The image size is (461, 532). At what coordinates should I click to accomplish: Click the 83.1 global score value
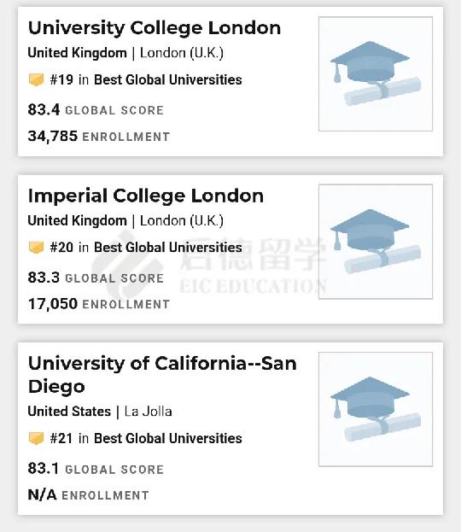pos(44,468)
